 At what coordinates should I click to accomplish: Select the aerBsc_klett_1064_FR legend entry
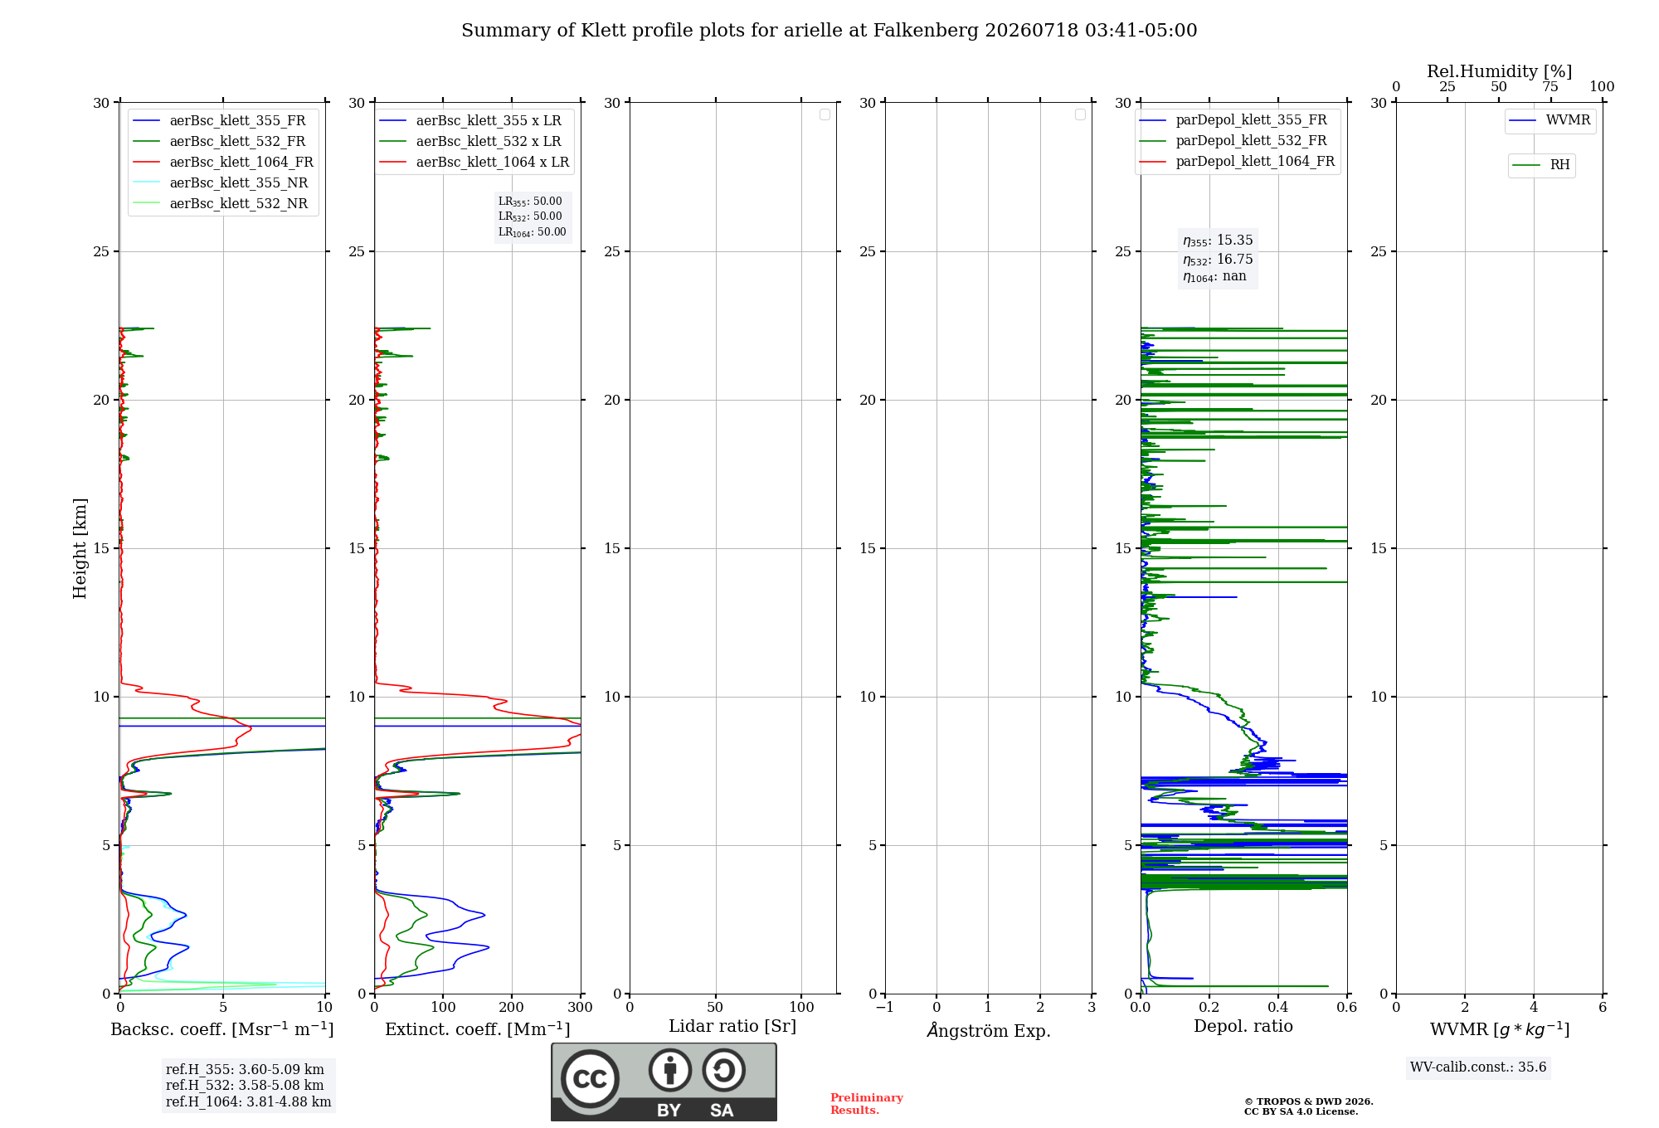click(223, 162)
